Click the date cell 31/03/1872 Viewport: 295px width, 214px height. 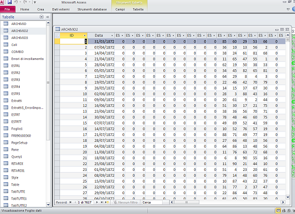tap(101, 41)
